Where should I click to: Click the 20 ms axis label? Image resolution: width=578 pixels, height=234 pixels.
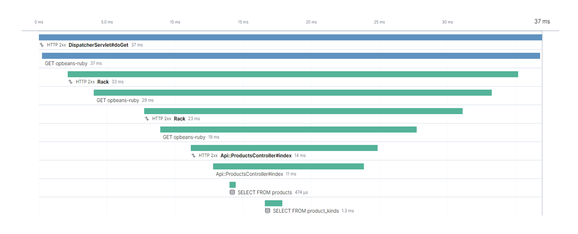[x=311, y=22]
